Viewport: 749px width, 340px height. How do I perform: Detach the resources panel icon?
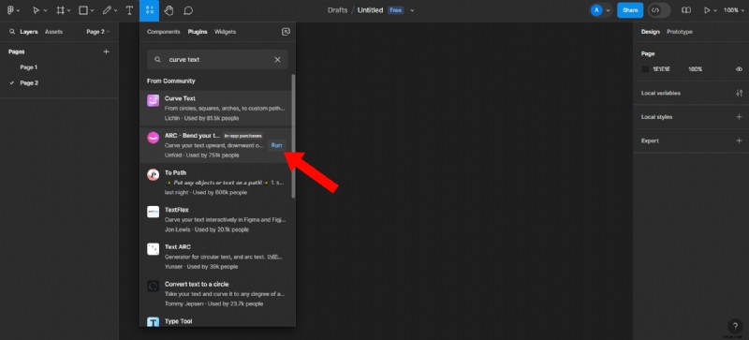tap(286, 32)
